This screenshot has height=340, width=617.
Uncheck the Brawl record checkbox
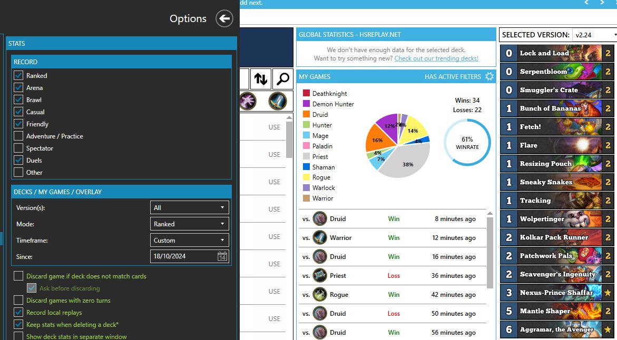pos(18,100)
